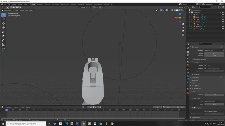Activate the 3D Cursor tool

pos(3,19)
